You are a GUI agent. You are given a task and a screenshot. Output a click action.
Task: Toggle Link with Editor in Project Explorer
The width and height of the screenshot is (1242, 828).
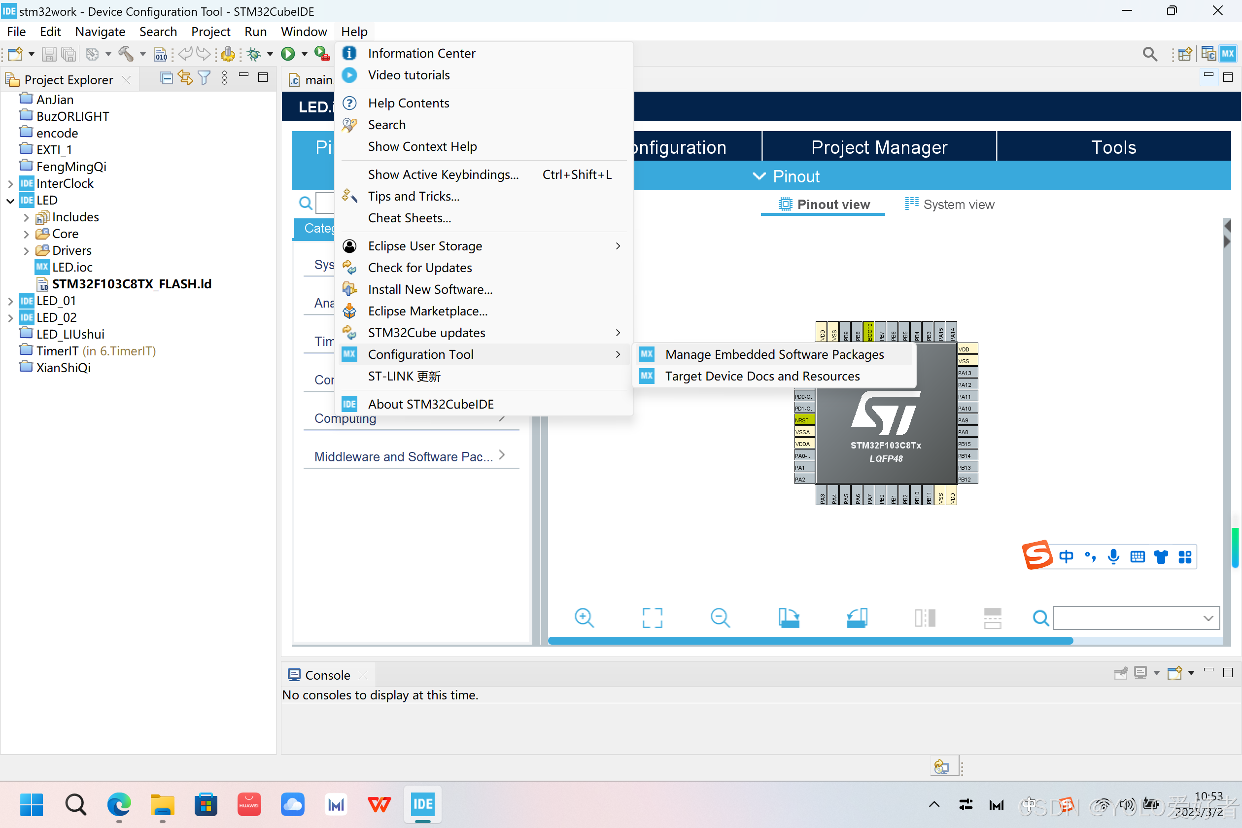185,79
